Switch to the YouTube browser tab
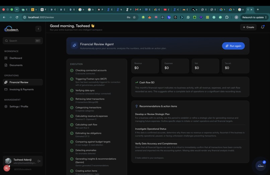This screenshot has height=175, width=270. point(166,10)
